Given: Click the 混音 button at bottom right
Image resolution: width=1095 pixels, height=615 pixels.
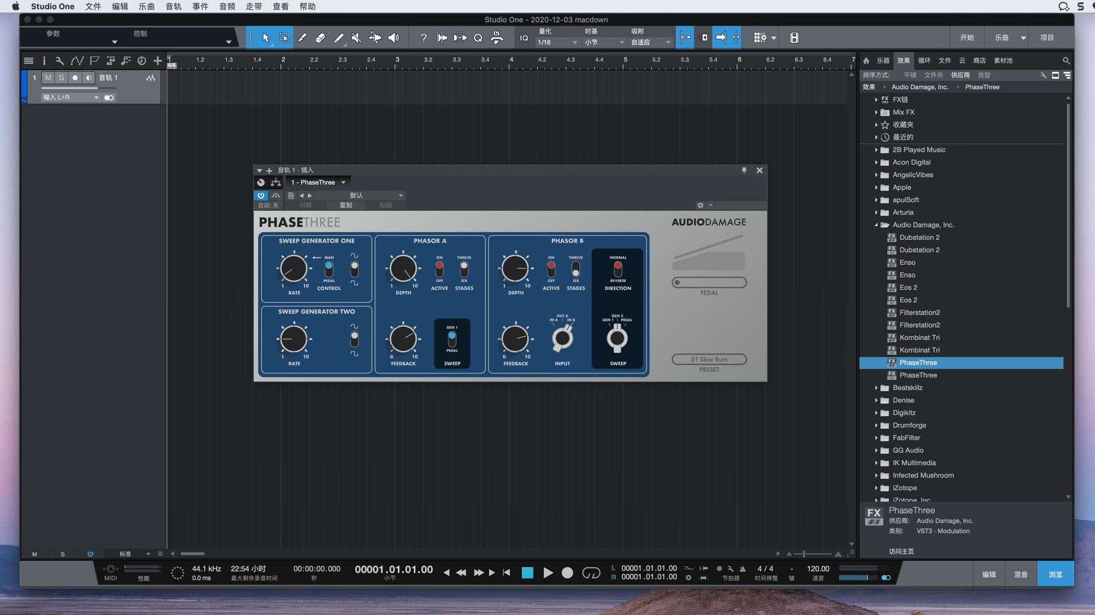Looking at the screenshot, I should coord(1020,574).
